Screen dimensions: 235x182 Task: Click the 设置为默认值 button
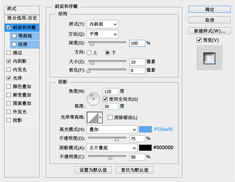(93, 170)
